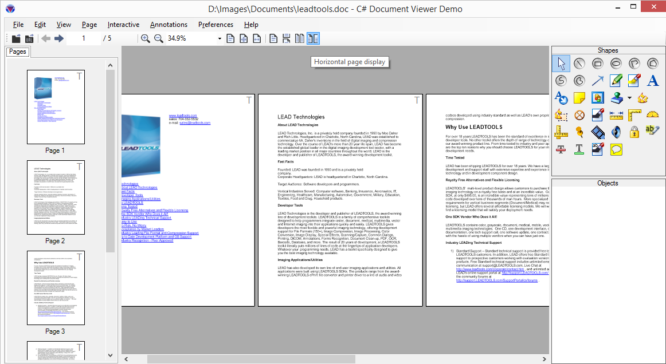Select the Curve annotation tool
This screenshot has height=364, width=666.
(x=561, y=80)
